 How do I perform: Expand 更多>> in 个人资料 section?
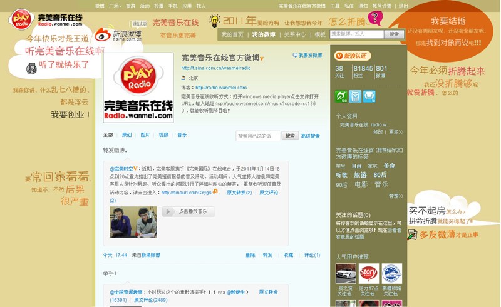[396, 132]
